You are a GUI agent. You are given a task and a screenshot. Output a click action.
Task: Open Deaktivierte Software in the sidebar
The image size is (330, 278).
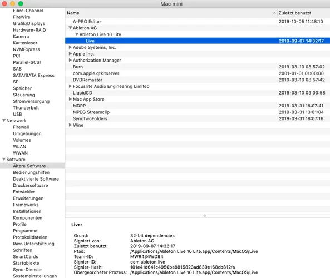point(36,179)
